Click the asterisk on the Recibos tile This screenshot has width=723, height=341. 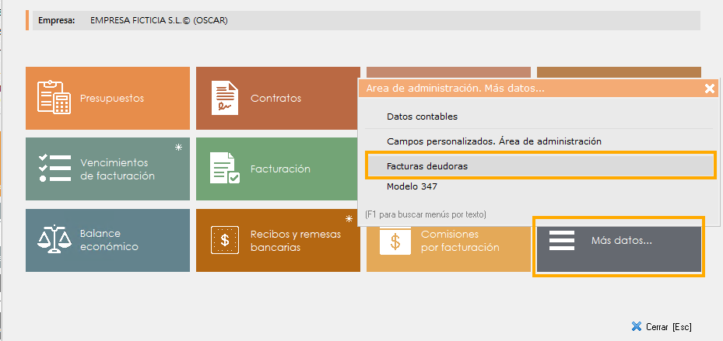pyautogui.click(x=349, y=218)
